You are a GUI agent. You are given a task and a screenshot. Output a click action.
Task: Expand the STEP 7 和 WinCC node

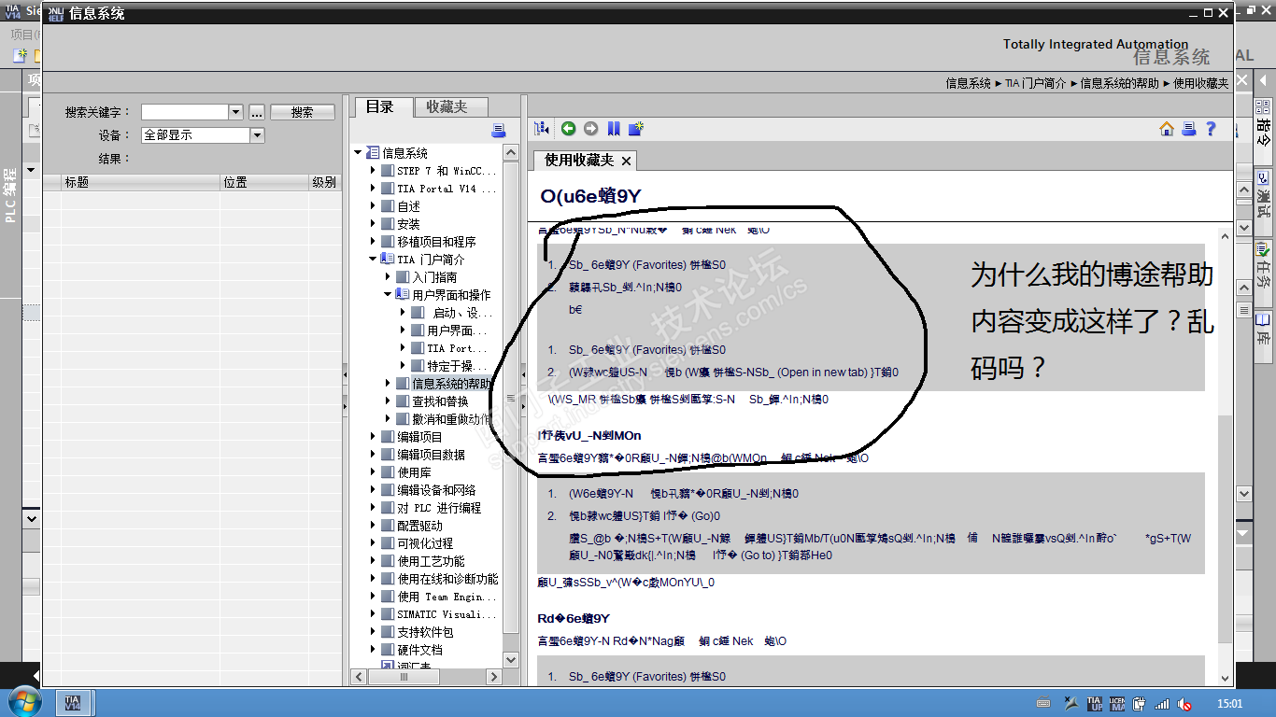click(373, 171)
